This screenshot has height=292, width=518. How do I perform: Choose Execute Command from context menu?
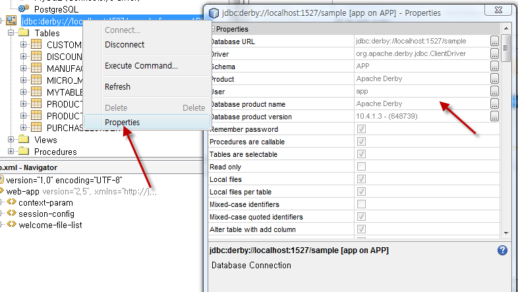coord(148,65)
